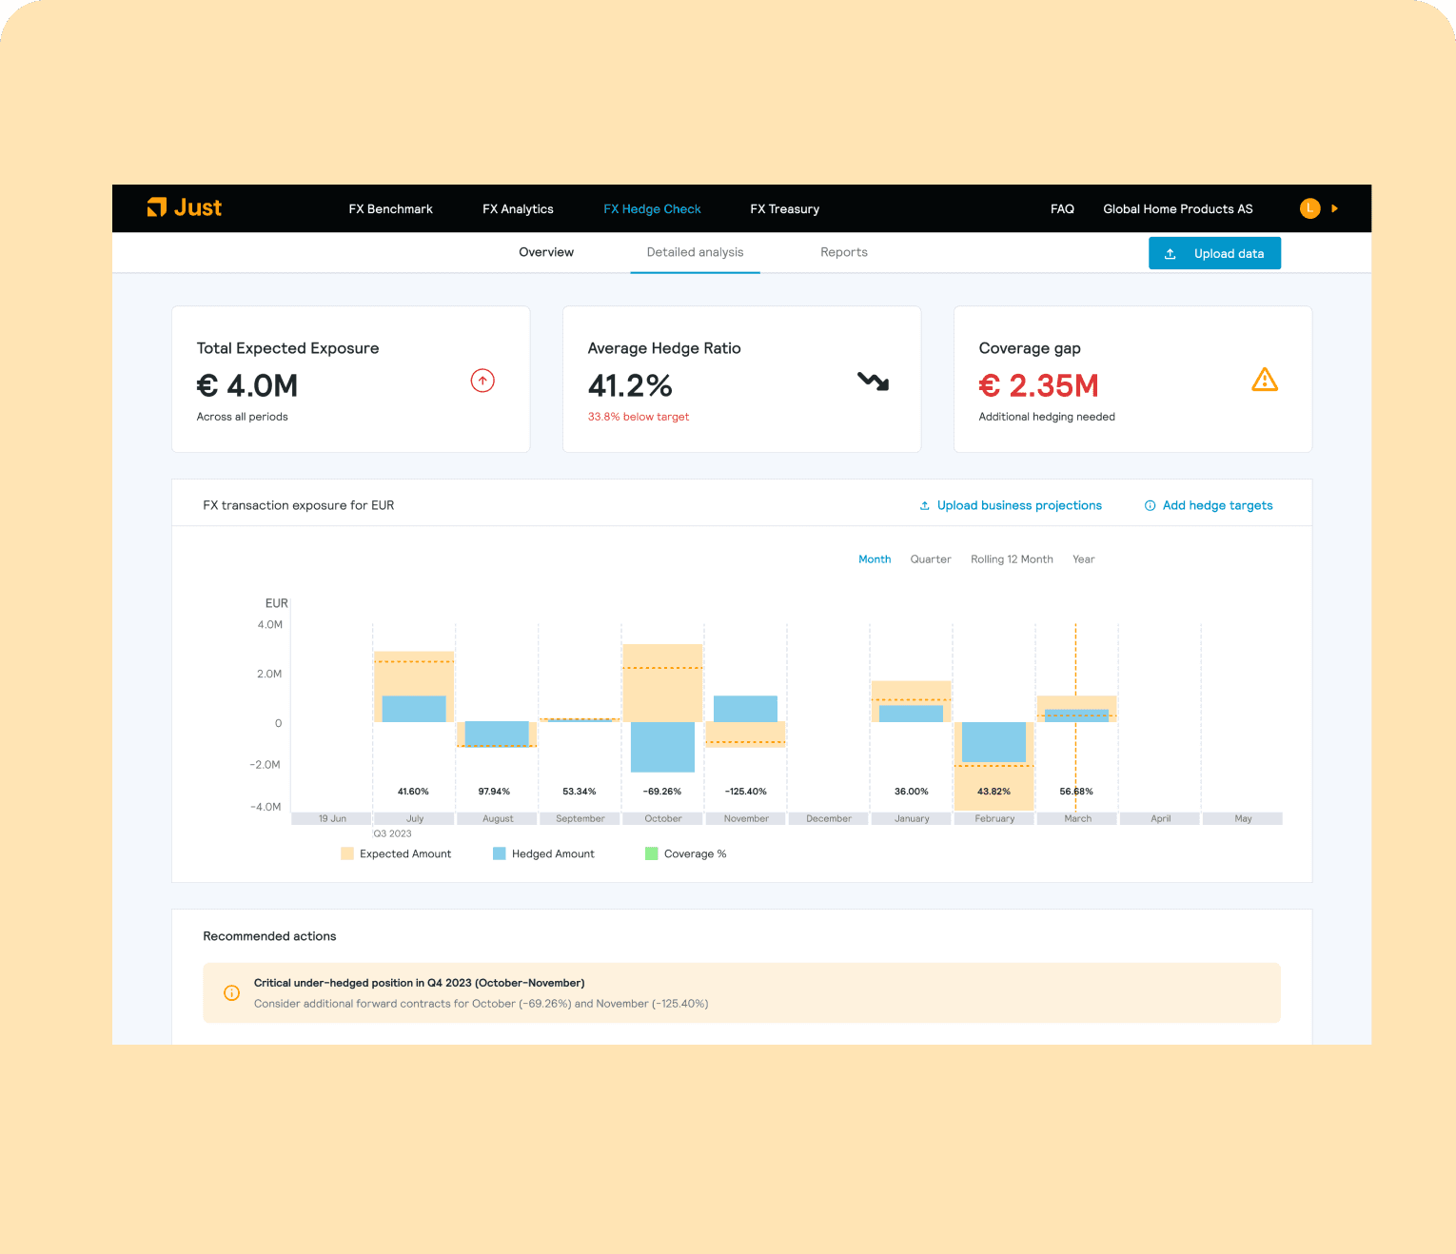
Task: Click the July month label on axis
Action: pos(415,818)
